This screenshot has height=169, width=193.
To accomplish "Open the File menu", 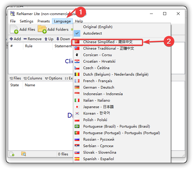I will 13,21.
